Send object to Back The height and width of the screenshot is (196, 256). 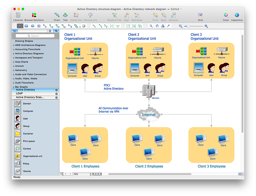164,17
